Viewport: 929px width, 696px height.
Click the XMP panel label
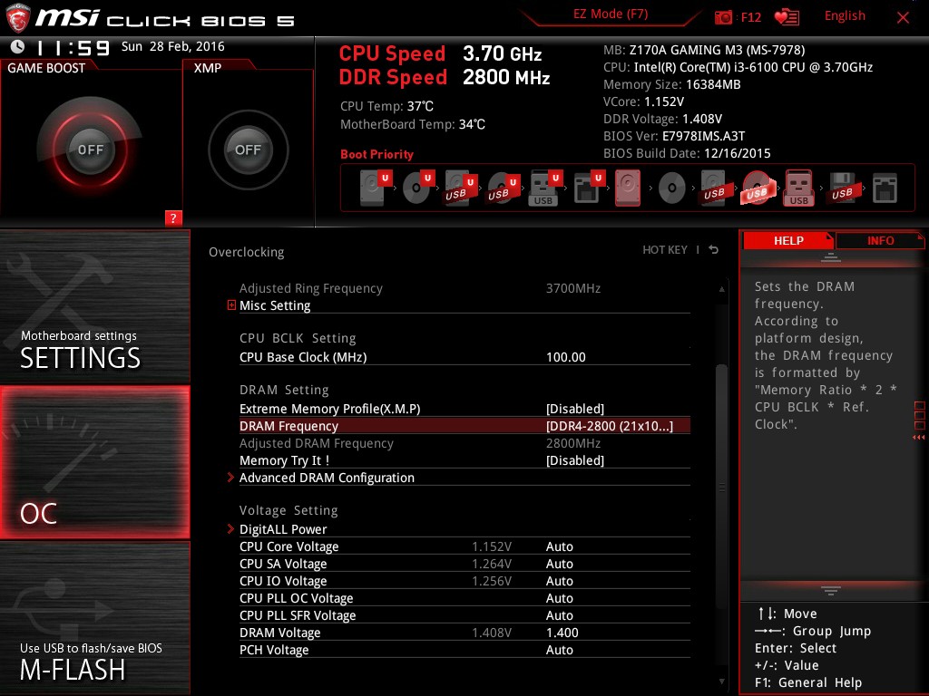point(208,68)
